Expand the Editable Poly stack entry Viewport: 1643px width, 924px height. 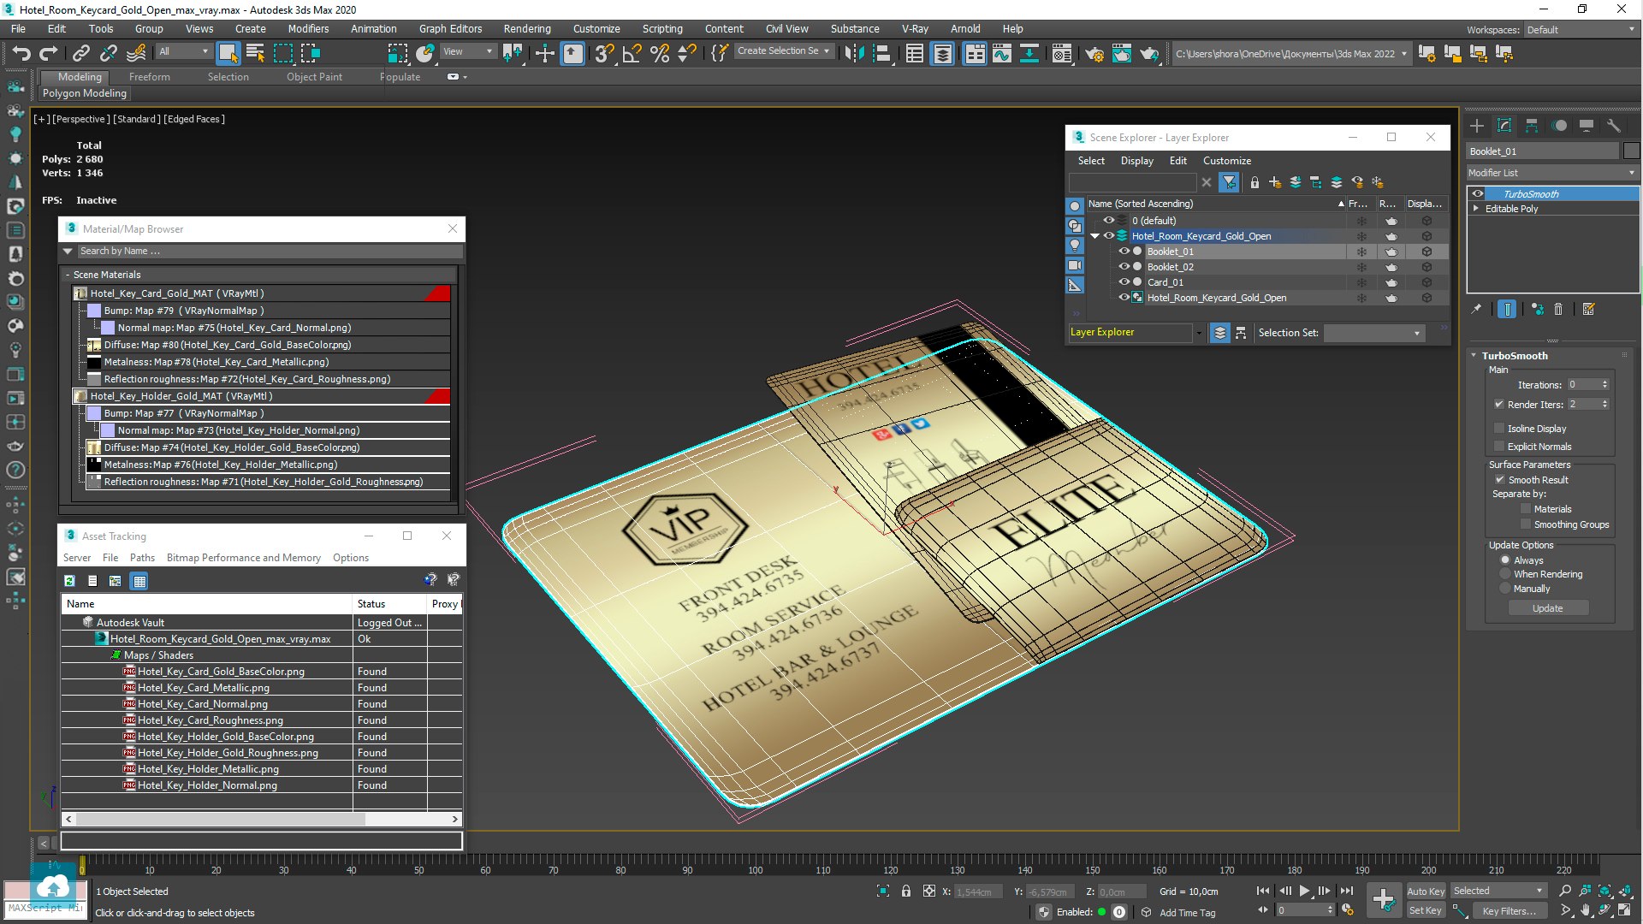[x=1476, y=209]
